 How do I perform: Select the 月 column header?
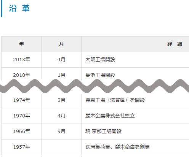(61, 44)
